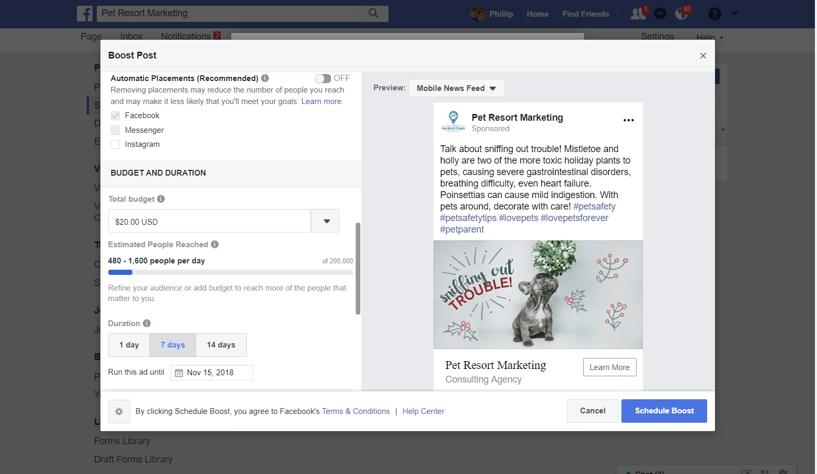This screenshot has height=474, width=817.
Task: Click the #petsafetytips hashtag
Action: (x=468, y=218)
